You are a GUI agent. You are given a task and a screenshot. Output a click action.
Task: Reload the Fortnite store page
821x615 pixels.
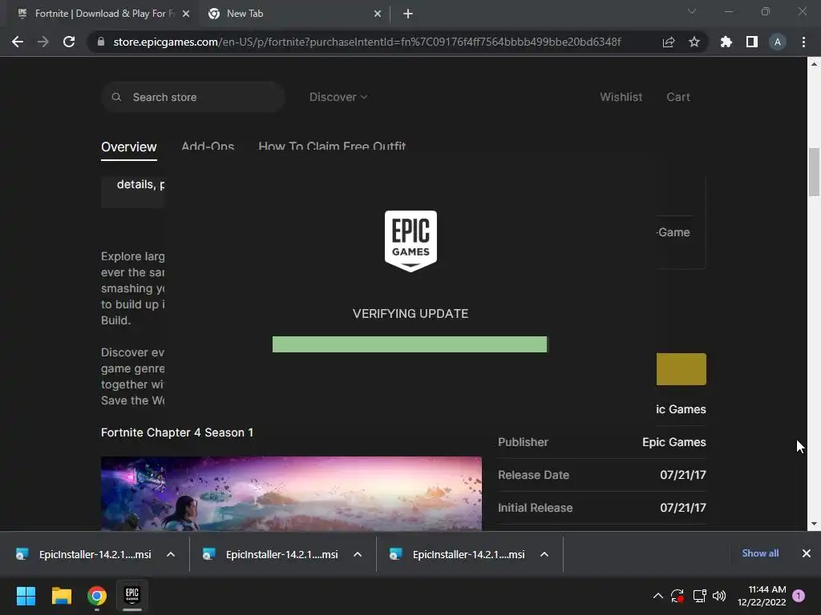tap(69, 42)
